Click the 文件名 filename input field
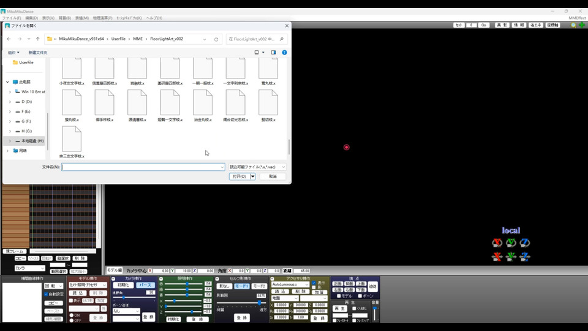The height and width of the screenshot is (331, 588). [x=143, y=167]
